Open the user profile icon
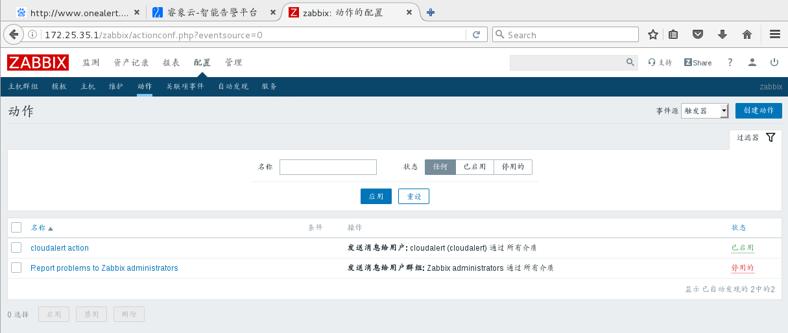The height and width of the screenshot is (333, 788). 752,62
